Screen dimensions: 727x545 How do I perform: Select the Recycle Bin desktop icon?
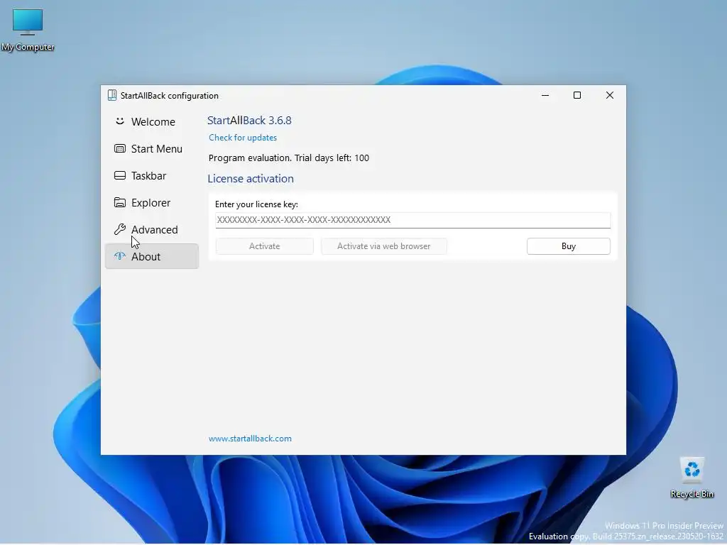point(692,478)
